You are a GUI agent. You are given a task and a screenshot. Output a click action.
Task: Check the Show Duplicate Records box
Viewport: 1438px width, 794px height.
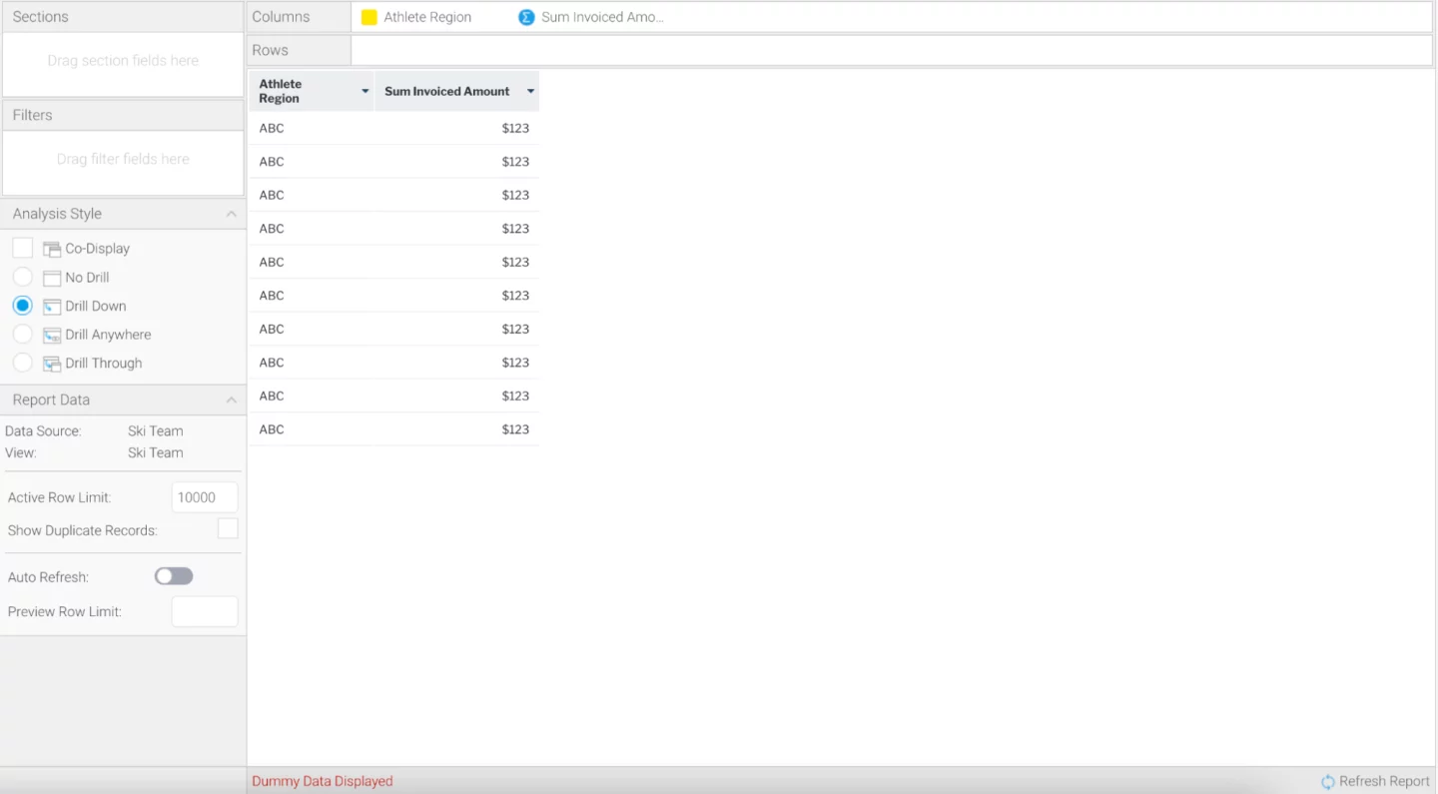(x=228, y=529)
